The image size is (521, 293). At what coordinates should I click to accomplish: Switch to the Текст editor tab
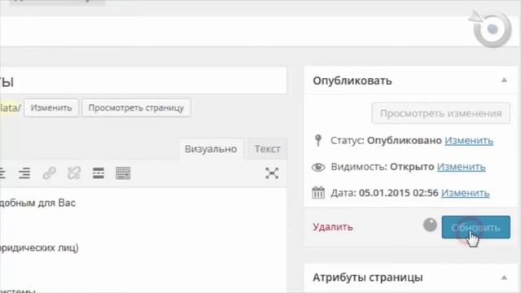click(268, 149)
